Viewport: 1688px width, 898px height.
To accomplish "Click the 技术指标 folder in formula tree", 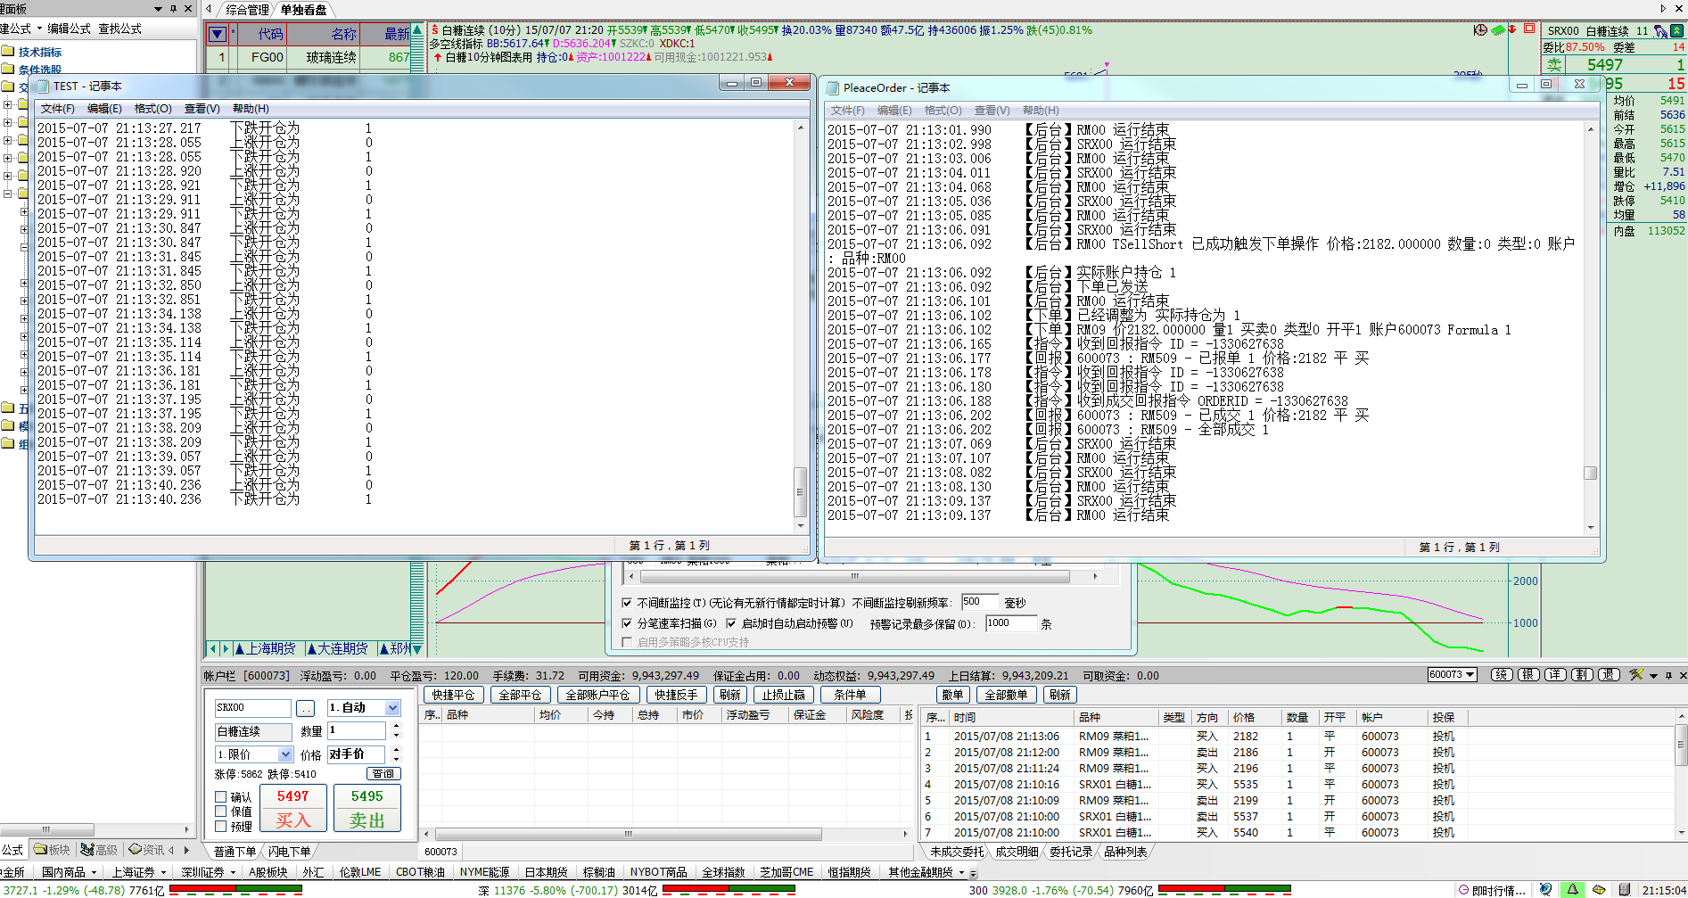I will click(32, 52).
